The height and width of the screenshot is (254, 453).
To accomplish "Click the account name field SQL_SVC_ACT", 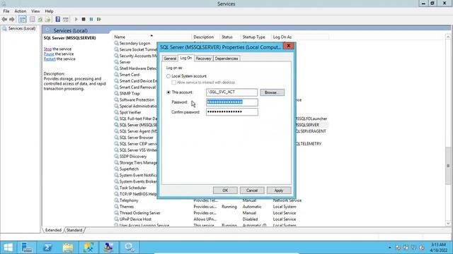I will (x=231, y=92).
